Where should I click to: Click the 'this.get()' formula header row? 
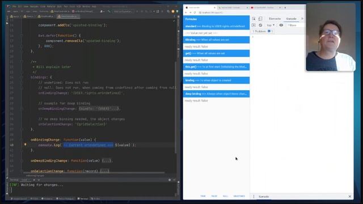tap(216, 67)
